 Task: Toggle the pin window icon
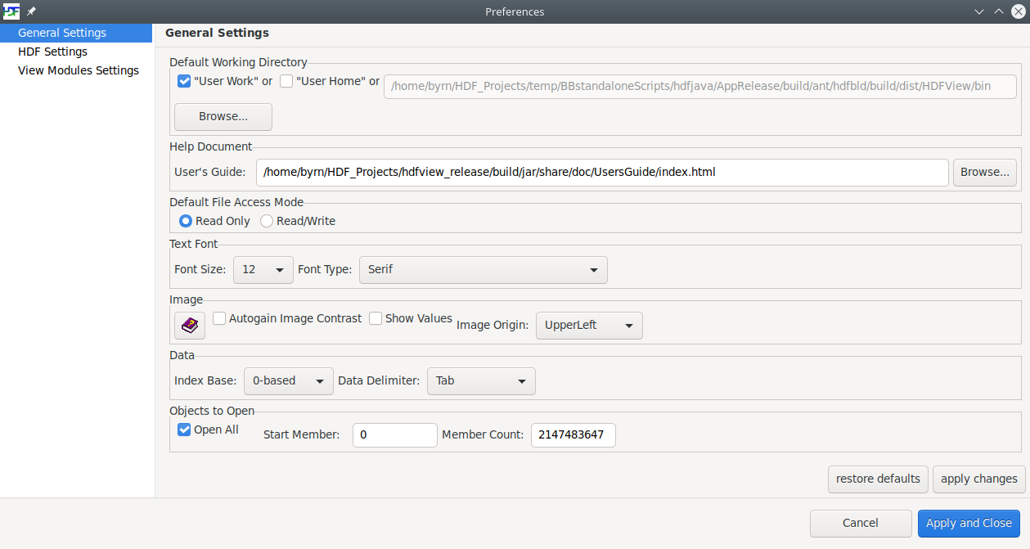[x=31, y=11]
